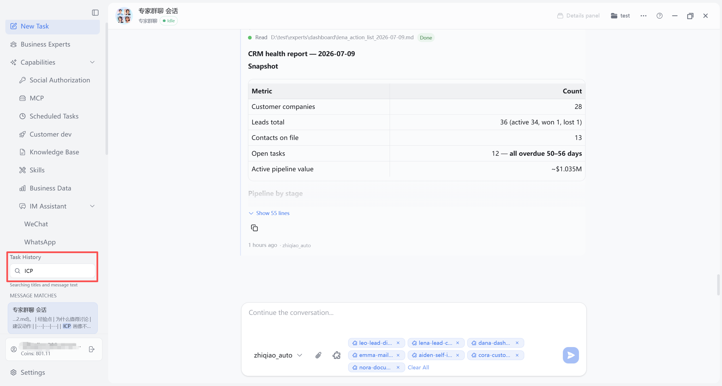Open the zhiqiao_auto model dropdown
Screen dimensions: 722x386
(x=278, y=355)
